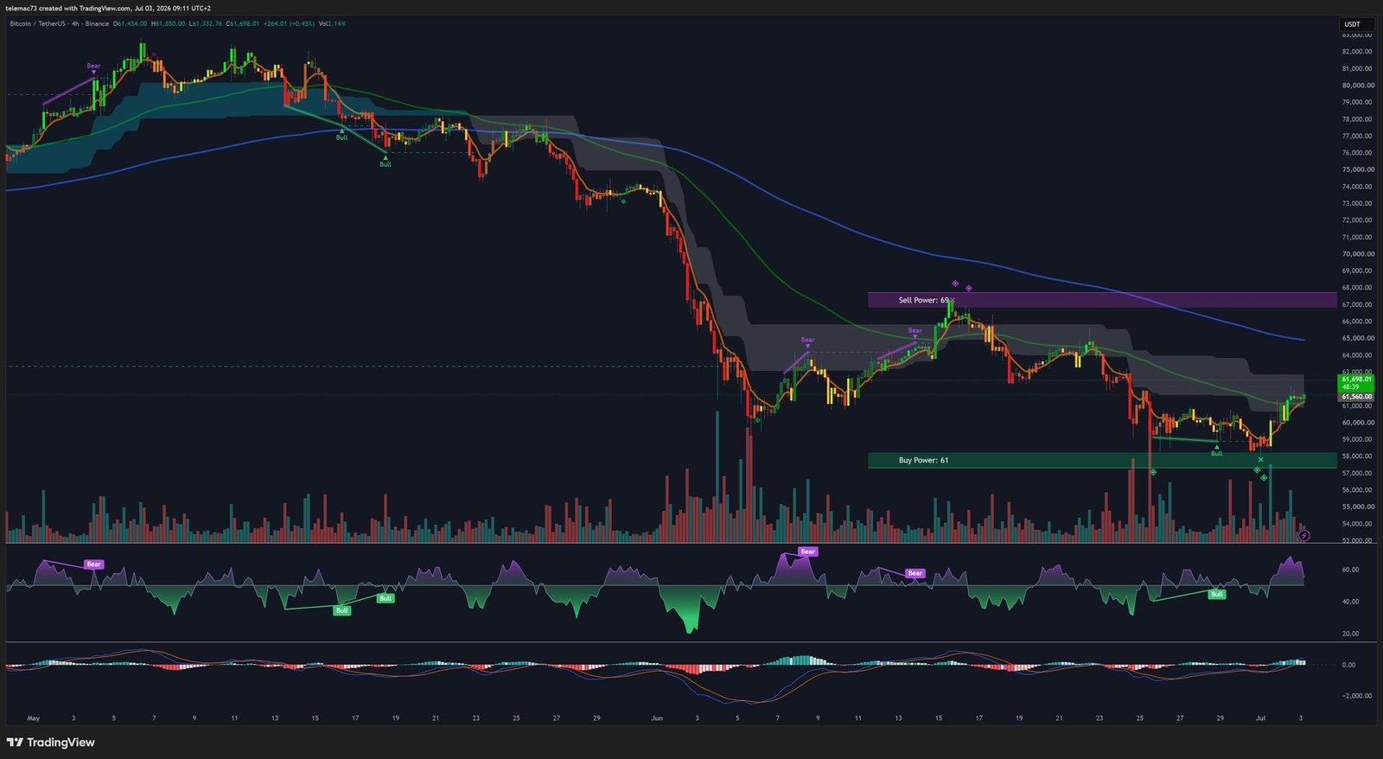Click the Bear tag in RSI pane near May 4
The image size is (1383, 759).
(x=93, y=564)
